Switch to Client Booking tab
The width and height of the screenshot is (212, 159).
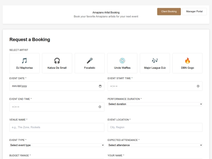(169, 11)
